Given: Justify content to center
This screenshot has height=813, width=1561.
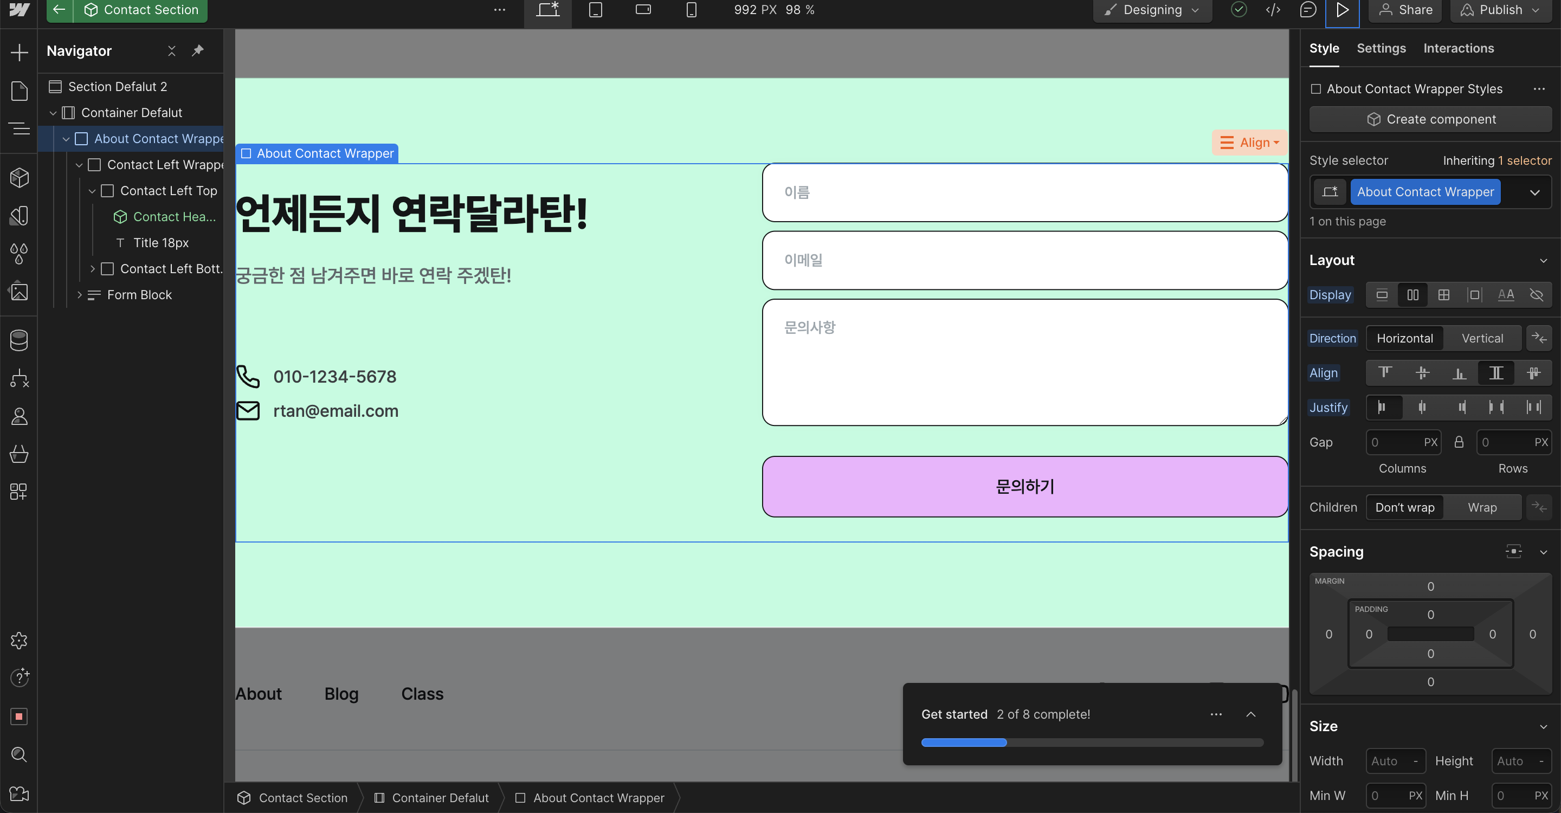Looking at the screenshot, I should click(1422, 408).
